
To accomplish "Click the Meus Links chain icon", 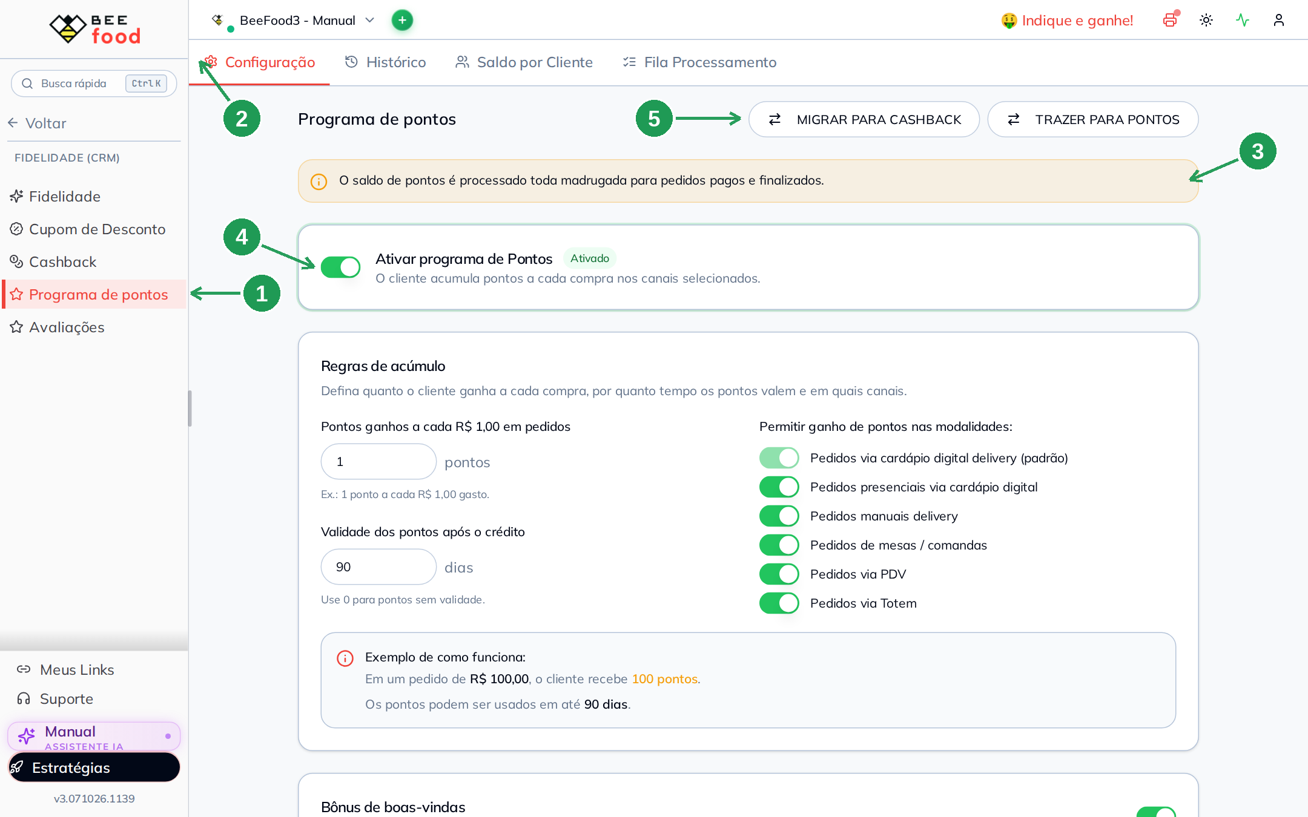I will coord(24,669).
